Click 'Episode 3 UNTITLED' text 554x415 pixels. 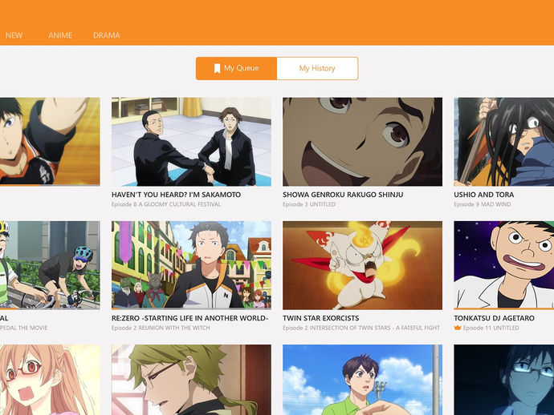coord(309,204)
